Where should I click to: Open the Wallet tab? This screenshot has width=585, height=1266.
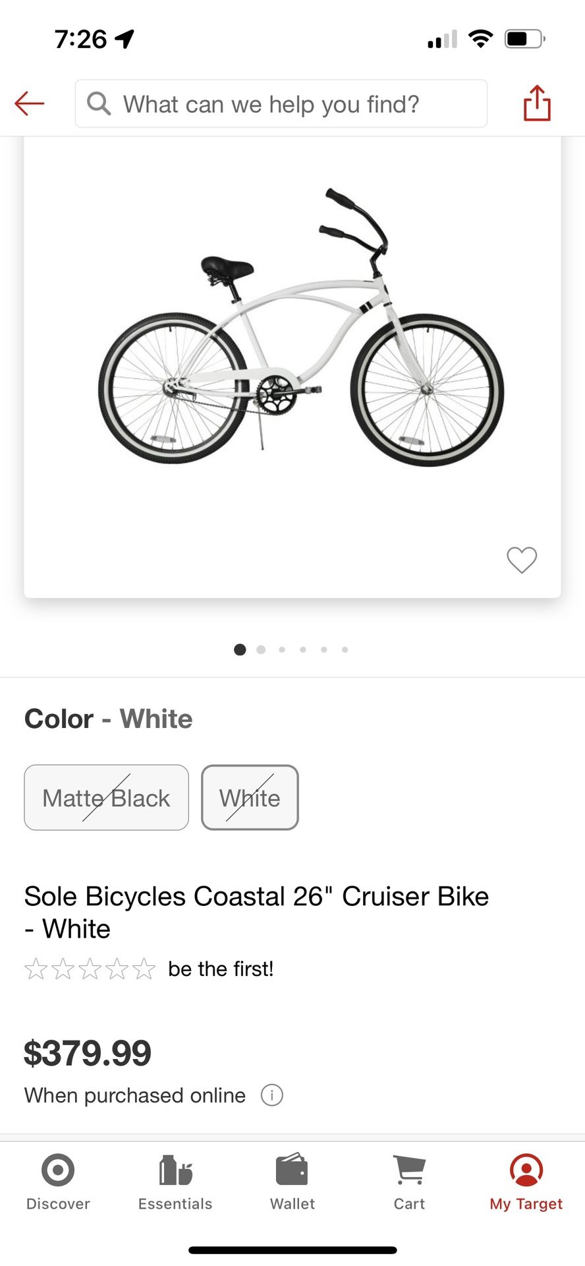pos(292,1182)
